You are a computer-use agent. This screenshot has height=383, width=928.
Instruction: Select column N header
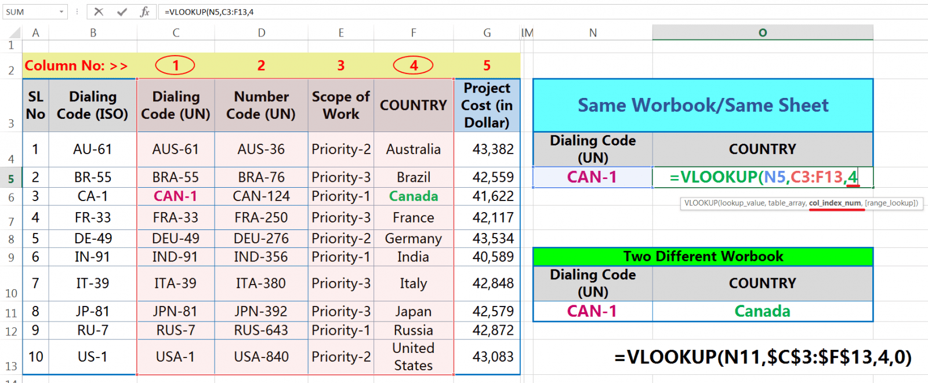coord(593,33)
